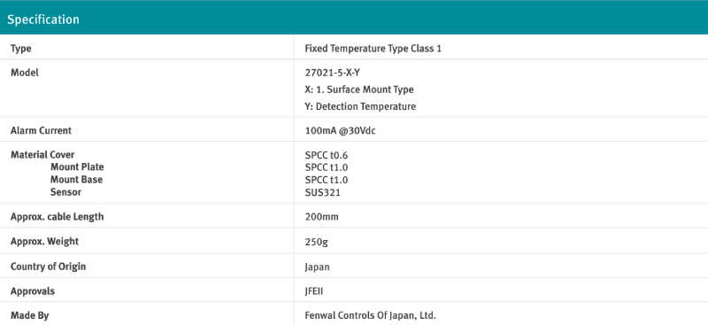Select the Approx. cable Length label
This screenshot has height=325, width=708.
tap(57, 217)
